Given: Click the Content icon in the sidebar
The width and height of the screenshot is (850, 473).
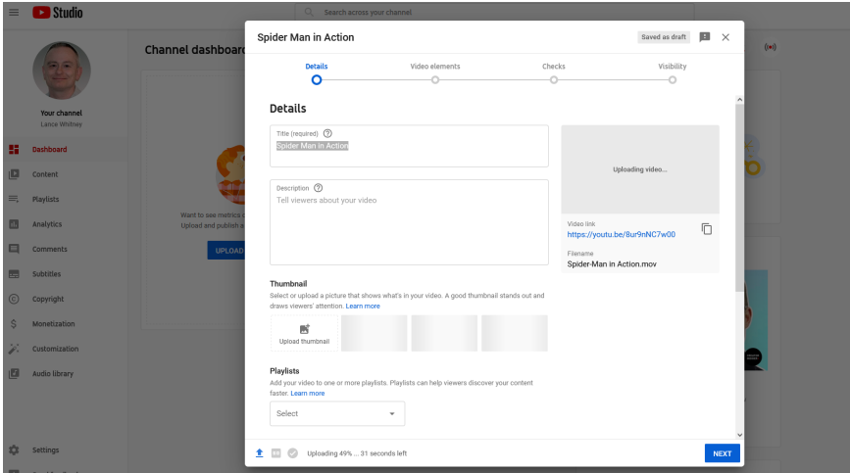Looking at the screenshot, I should pyautogui.click(x=14, y=174).
